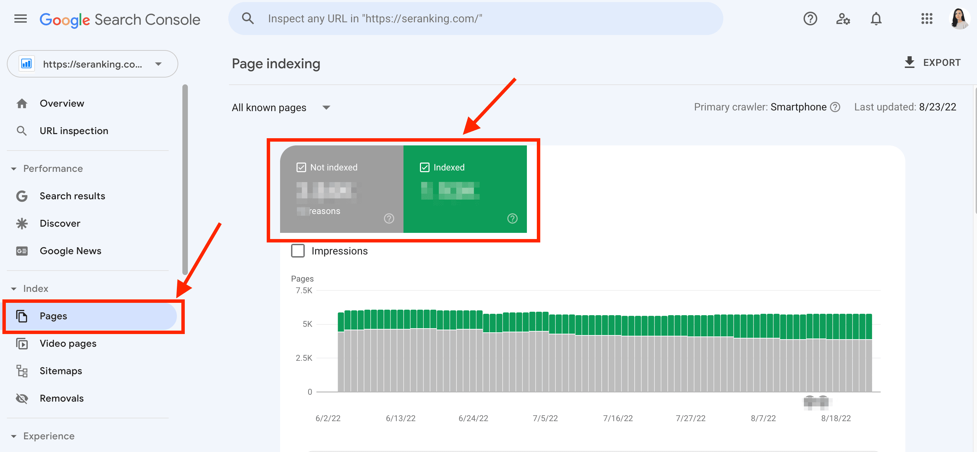Click the Removals crossed-eye icon

click(x=22, y=399)
